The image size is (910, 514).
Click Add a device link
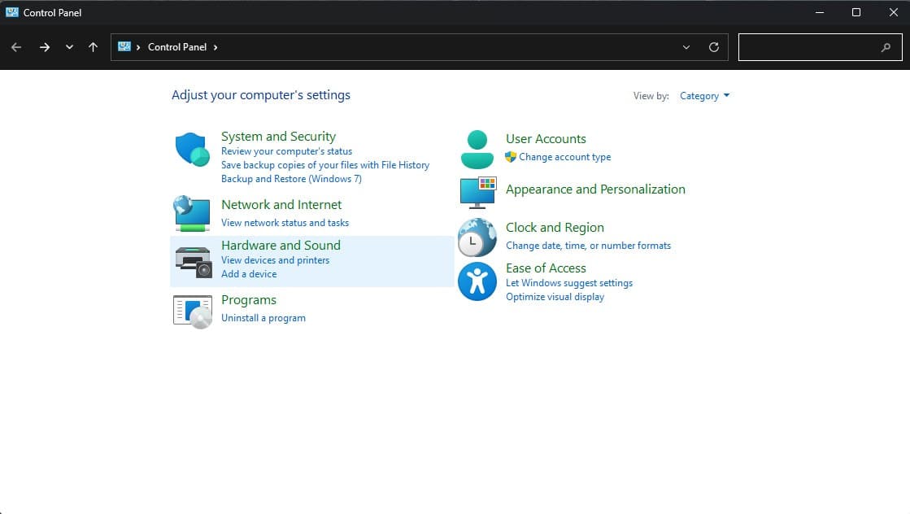point(249,274)
